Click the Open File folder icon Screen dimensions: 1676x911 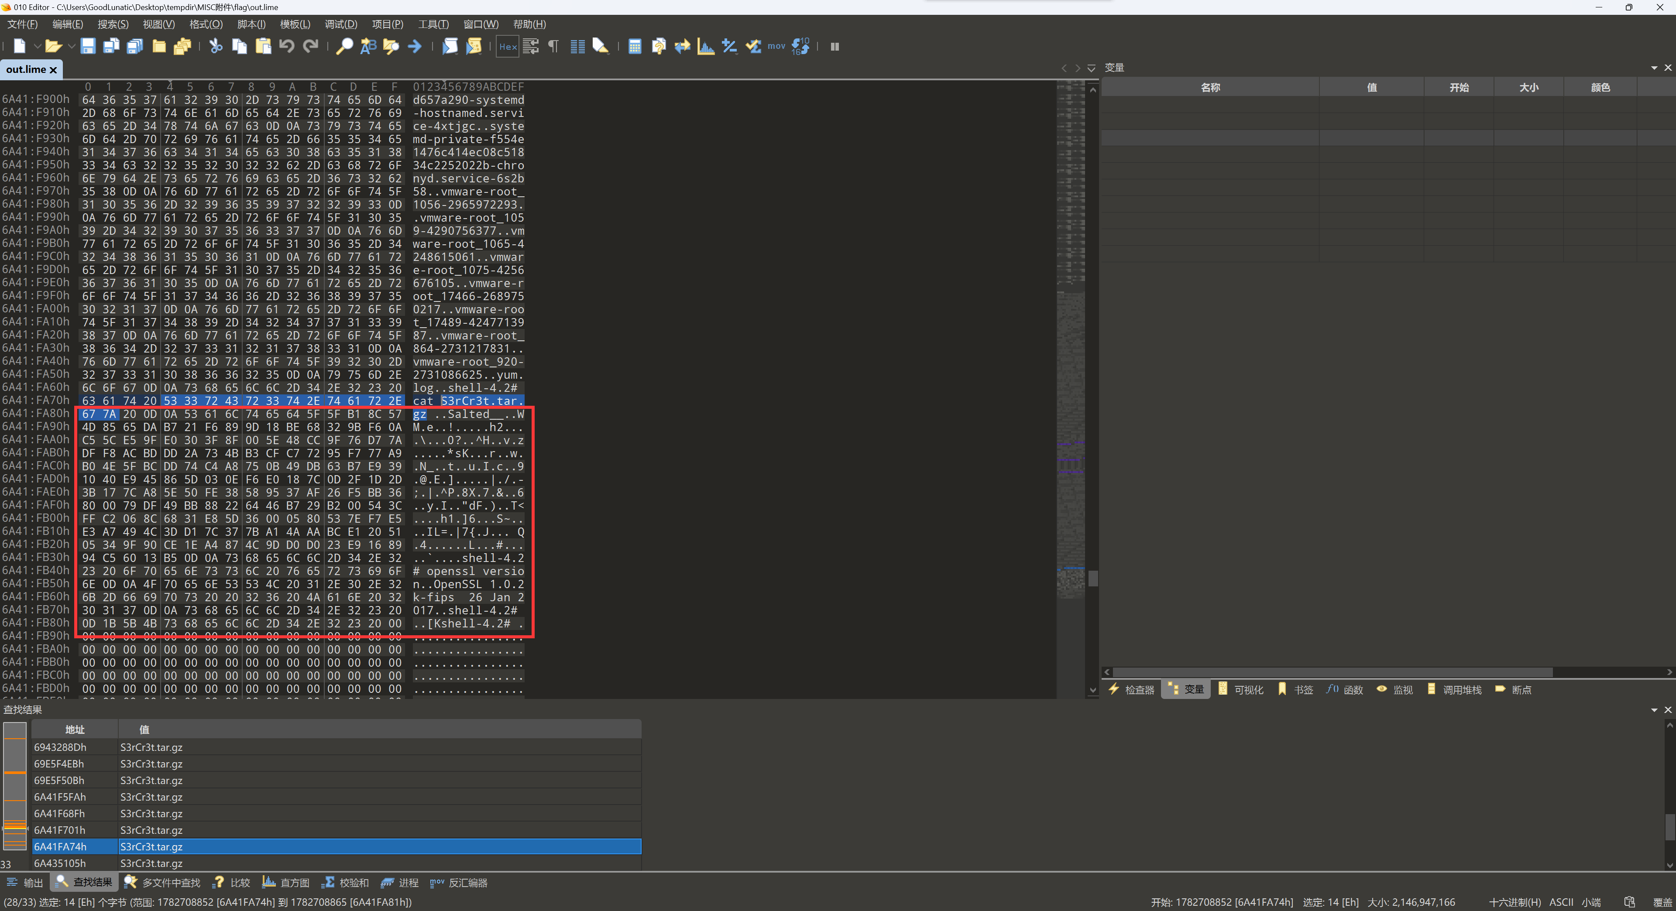point(53,46)
